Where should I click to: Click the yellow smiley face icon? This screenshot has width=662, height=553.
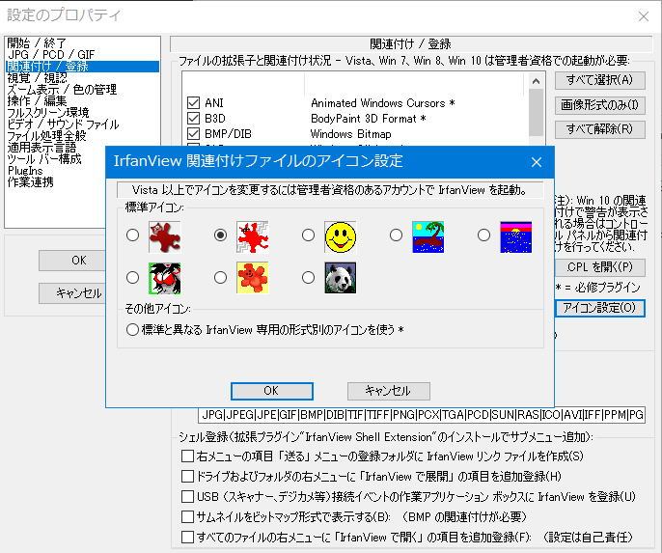coord(341,236)
